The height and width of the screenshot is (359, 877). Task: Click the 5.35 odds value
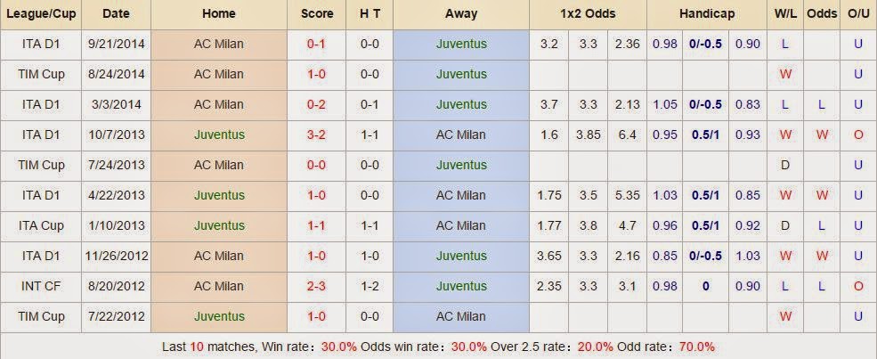pos(627,196)
